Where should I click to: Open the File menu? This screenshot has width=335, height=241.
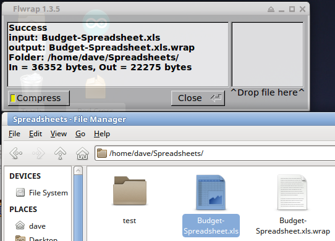(x=14, y=134)
